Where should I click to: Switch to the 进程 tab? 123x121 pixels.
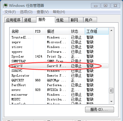click(x=29, y=20)
